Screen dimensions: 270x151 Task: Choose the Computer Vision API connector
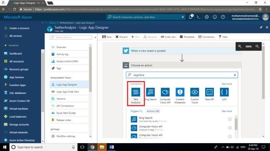tap(165, 96)
